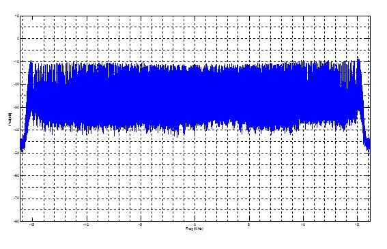The image size is (387, 249).
Task: Click the '5' x-axis tick label
Action: [x=248, y=224]
